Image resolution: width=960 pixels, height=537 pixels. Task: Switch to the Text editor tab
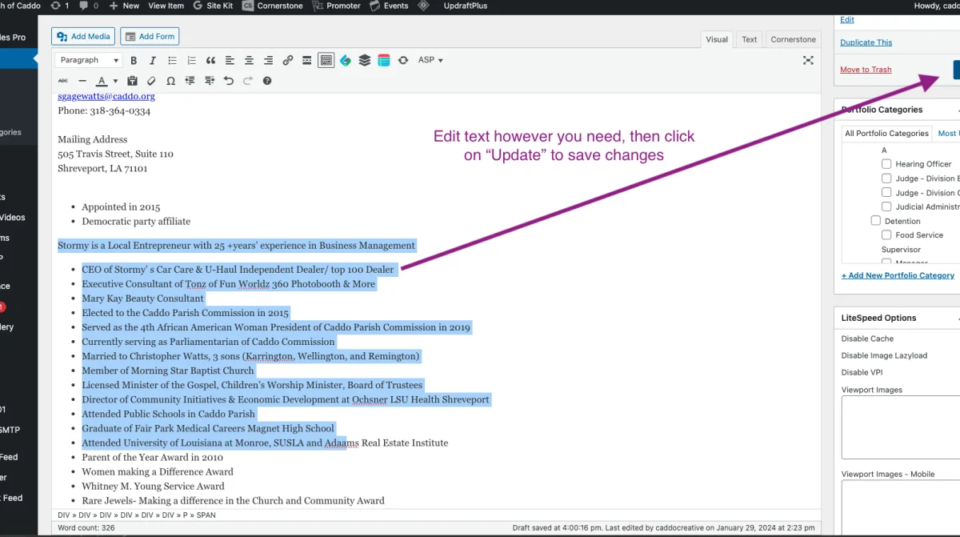749,39
